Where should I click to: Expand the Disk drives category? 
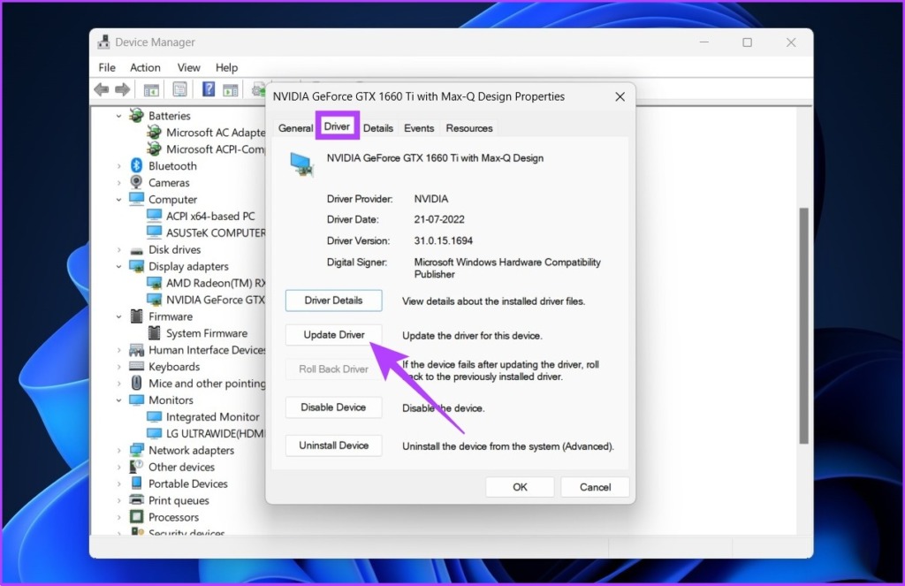119,250
